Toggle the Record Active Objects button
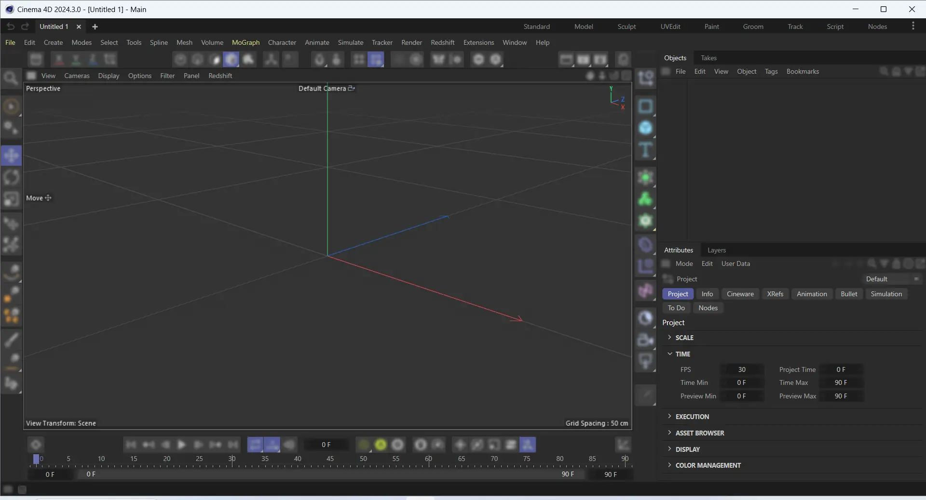Viewport: 926px width, 500px height. coord(364,445)
